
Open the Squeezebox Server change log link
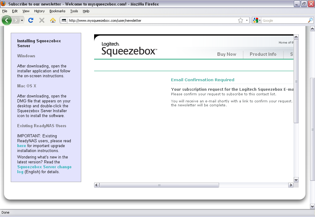44,167
